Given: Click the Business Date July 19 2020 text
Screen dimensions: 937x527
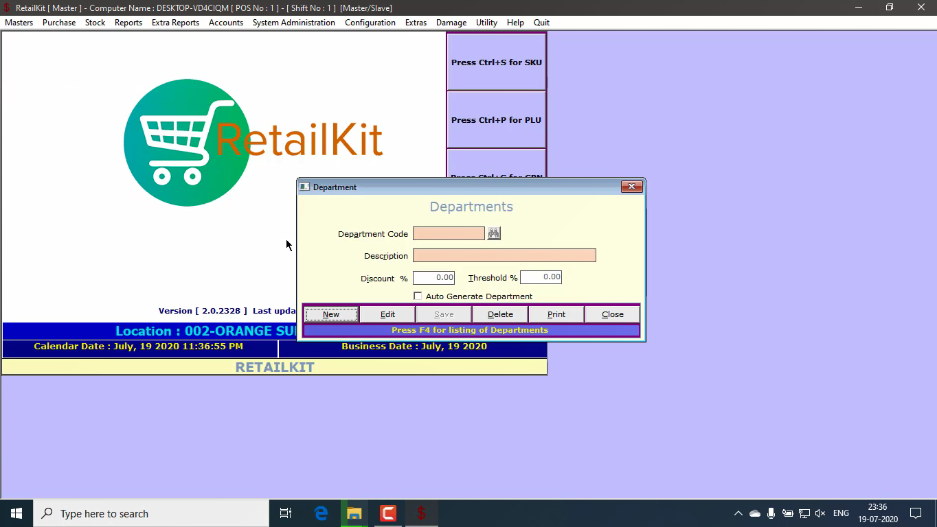Looking at the screenshot, I should [414, 347].
